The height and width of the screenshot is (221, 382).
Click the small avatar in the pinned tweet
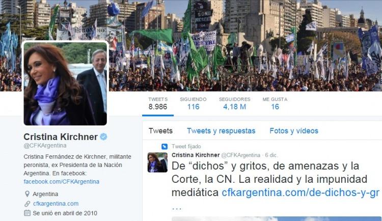click(157, 162)
